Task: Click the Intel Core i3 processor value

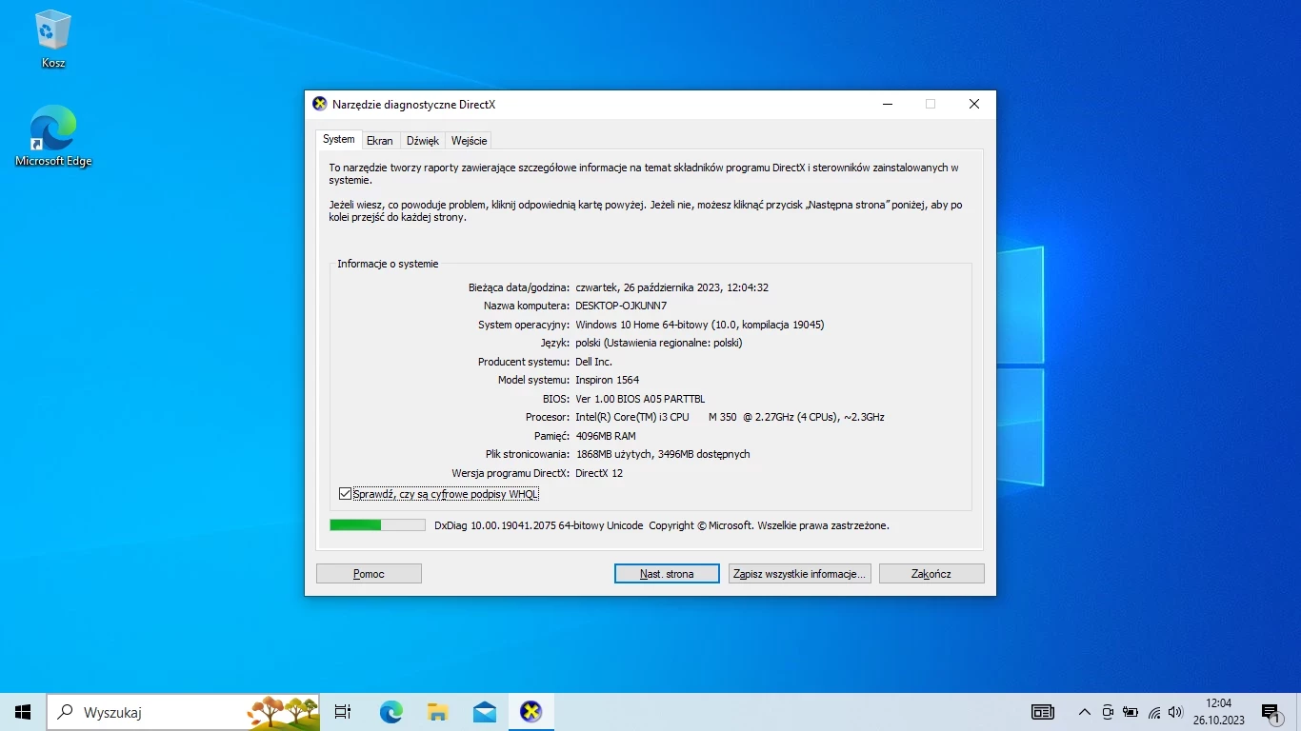Action: (x=730, y=417)
